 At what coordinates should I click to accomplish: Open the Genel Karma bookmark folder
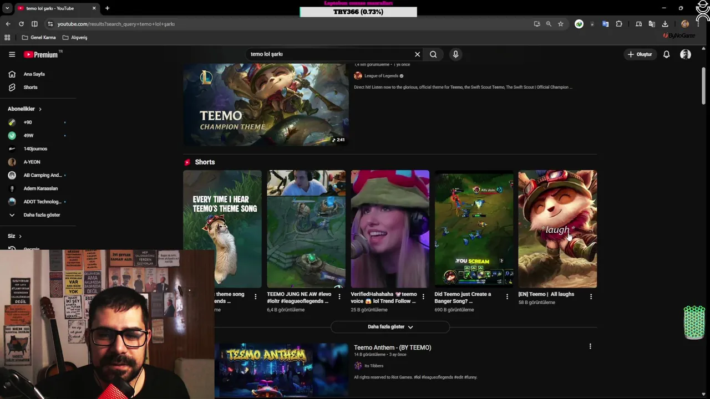click(39, 38)
